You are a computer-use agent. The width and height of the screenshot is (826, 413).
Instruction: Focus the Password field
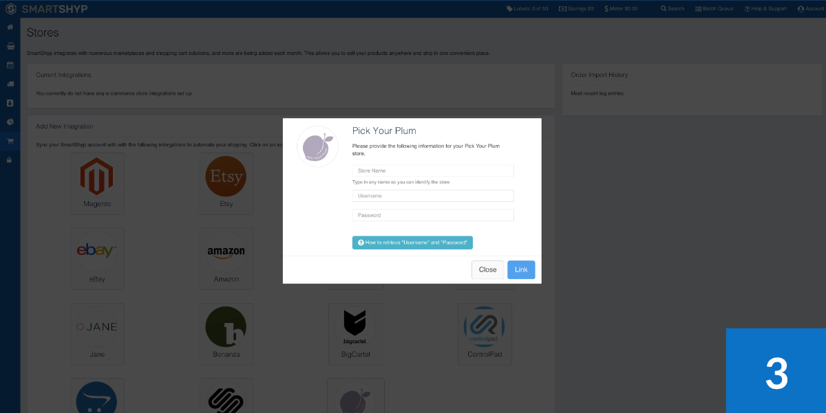click(x=433, y=215)
